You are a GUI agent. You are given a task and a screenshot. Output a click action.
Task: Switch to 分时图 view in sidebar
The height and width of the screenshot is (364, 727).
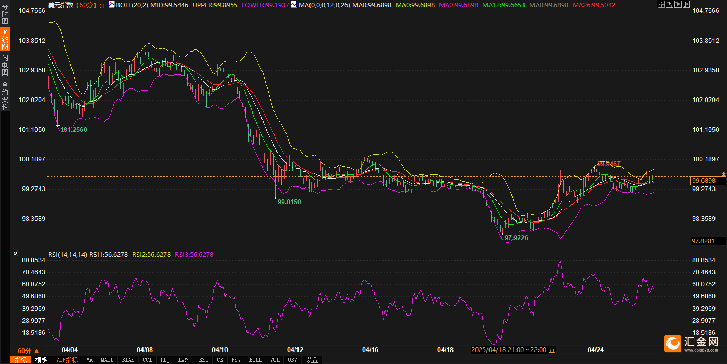pos(5,15)
